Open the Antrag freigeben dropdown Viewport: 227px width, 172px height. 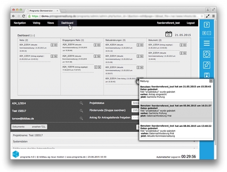click(135, 118)
